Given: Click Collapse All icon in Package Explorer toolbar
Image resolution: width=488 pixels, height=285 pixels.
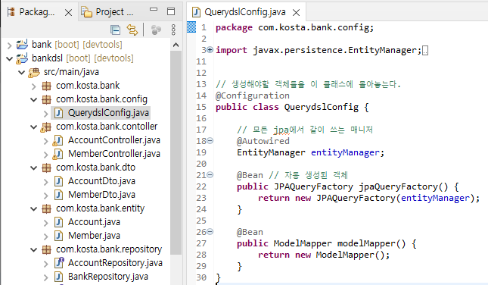Looking at the screenshot, I should tap(116, 30).
